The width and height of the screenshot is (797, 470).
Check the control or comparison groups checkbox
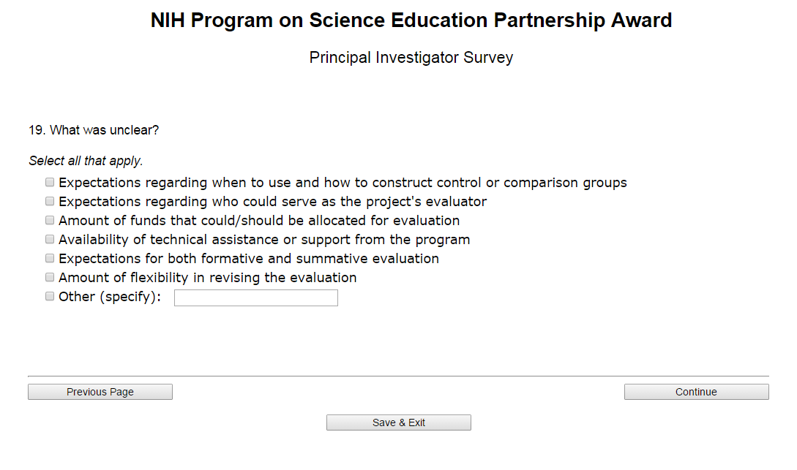50,182
